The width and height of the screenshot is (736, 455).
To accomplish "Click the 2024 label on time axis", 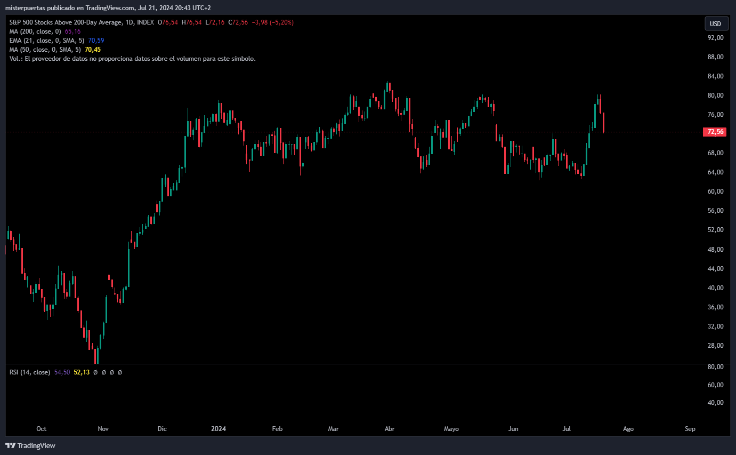I will coord(219,429).
